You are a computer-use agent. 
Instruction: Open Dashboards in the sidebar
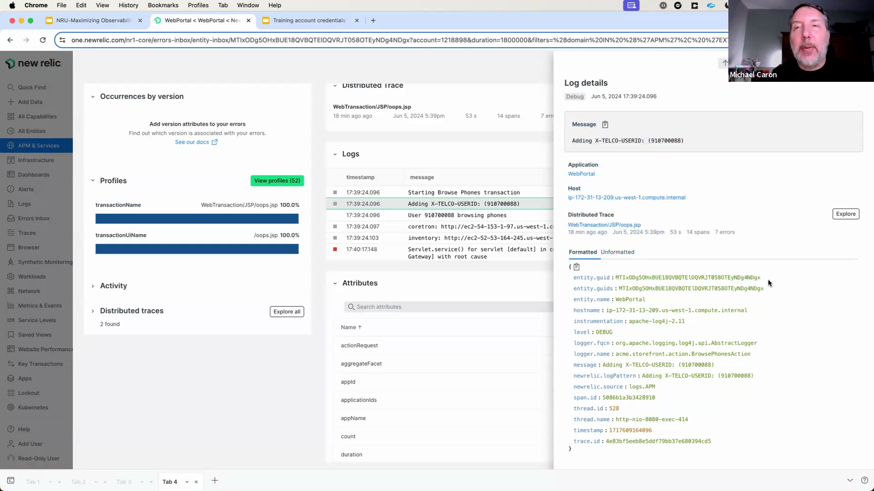(x=34, y=175)
